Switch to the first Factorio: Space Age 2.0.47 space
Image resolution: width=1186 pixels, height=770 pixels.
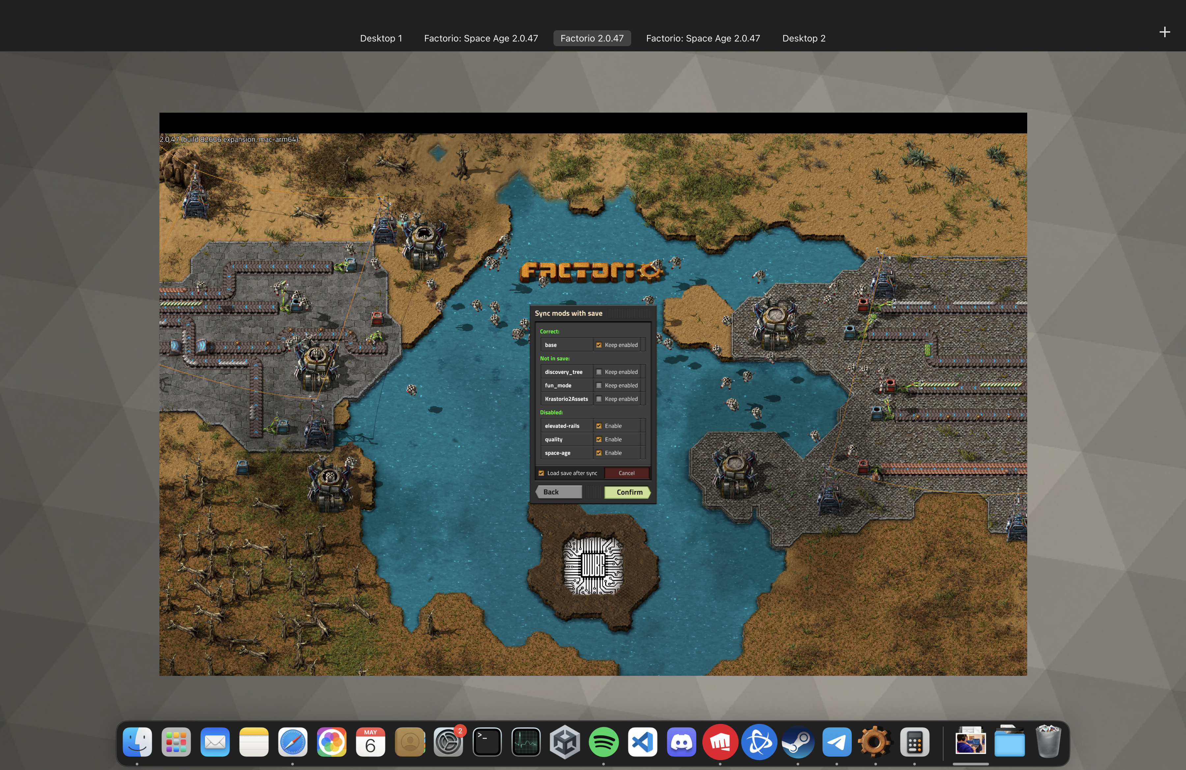pos(481,38)
